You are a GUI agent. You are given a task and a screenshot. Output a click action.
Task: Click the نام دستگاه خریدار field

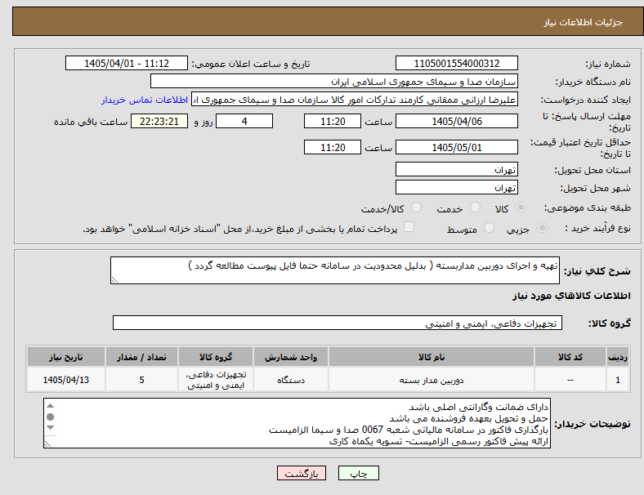click(x=334, y=81)
